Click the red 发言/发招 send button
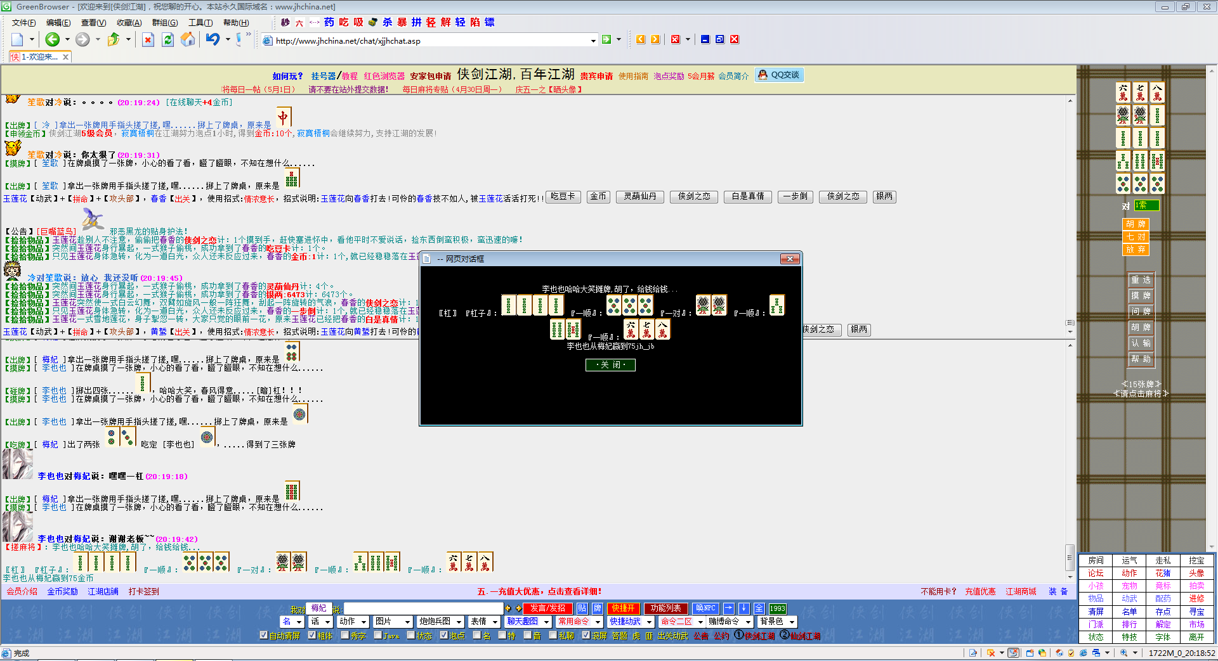The width and height of the screenshot is (1218, 661). click(547, 608)
